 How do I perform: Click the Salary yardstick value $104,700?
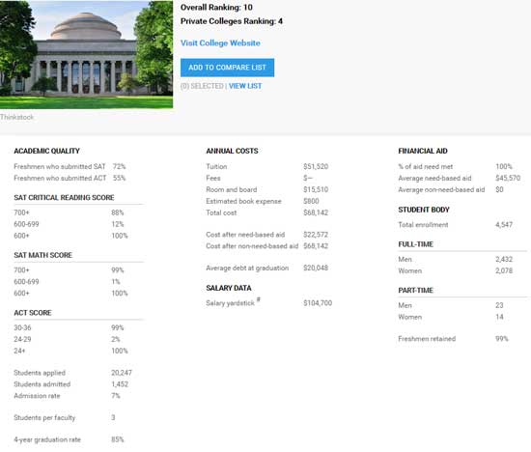point(318,303)
